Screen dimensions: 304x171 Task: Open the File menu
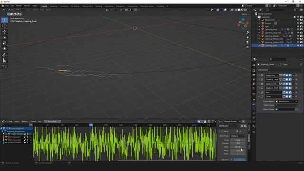pos(7,6)
